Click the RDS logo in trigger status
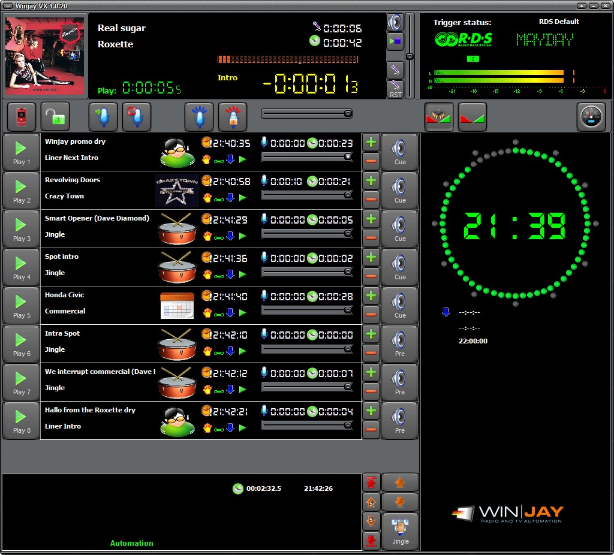Screen dimensions: 614x555 (464, 39)
